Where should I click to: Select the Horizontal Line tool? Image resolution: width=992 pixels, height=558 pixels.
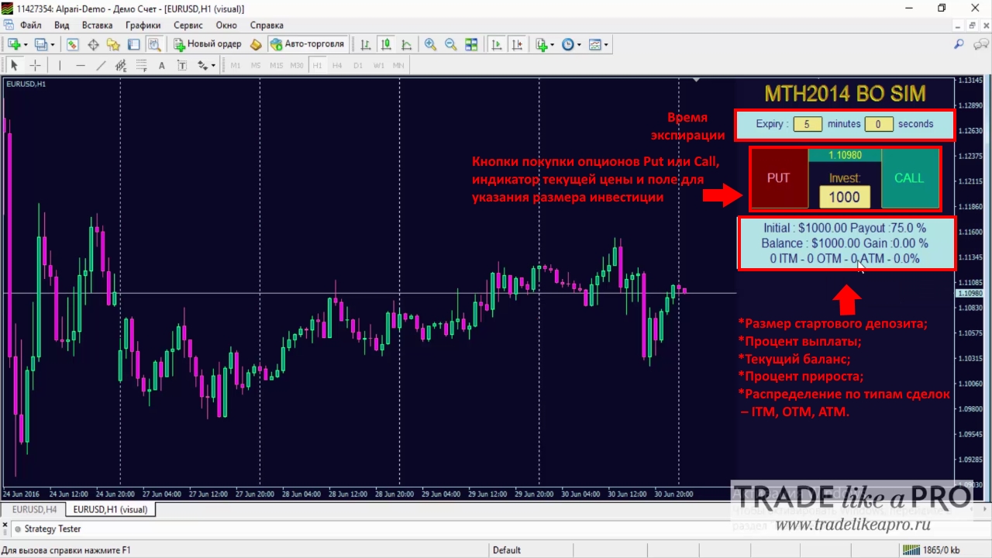pos(80,65)
